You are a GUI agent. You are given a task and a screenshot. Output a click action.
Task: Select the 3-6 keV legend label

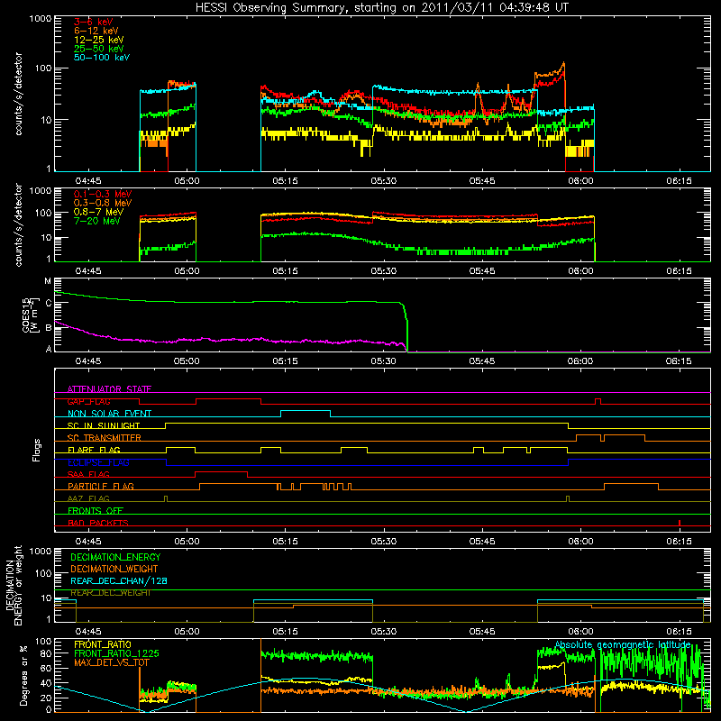(93, 22)
